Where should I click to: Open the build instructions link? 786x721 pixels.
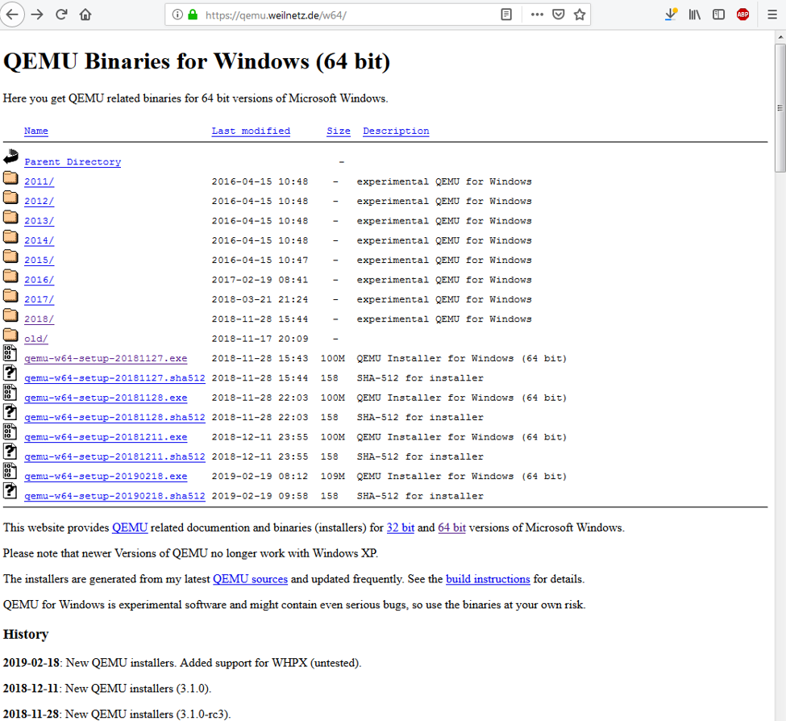[488, 578]
